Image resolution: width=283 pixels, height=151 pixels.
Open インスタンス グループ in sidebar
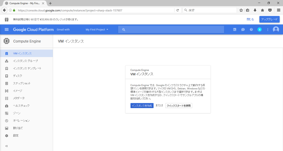(x=26, y=61)
